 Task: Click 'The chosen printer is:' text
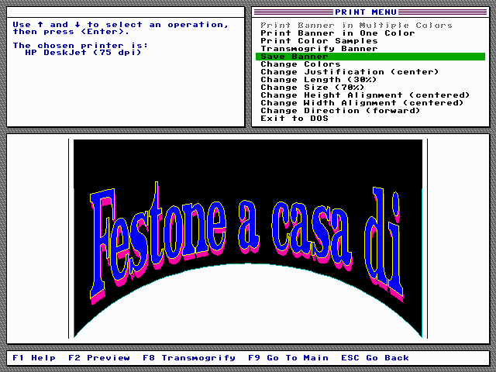coord(81,46)
